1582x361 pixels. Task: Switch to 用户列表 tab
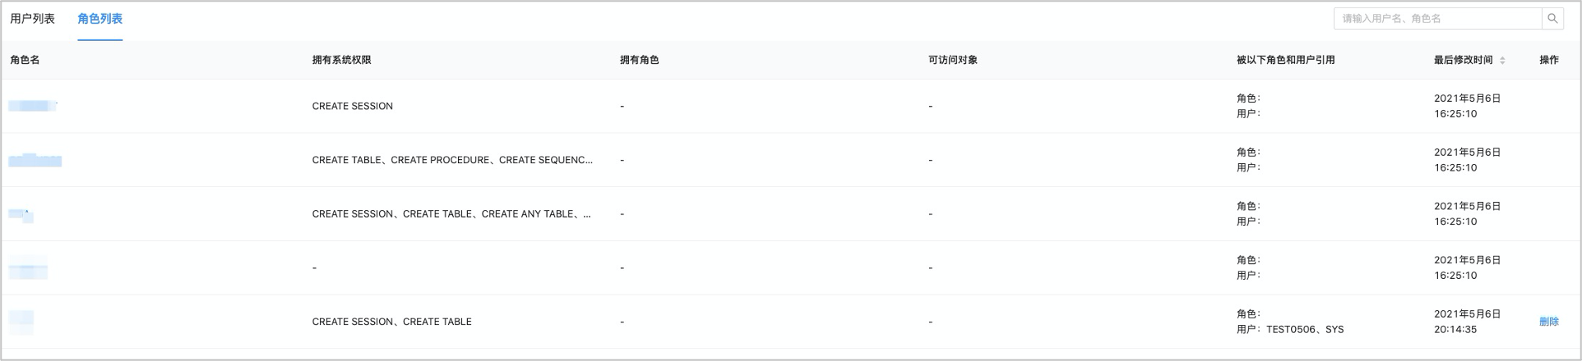pos(32,18)
